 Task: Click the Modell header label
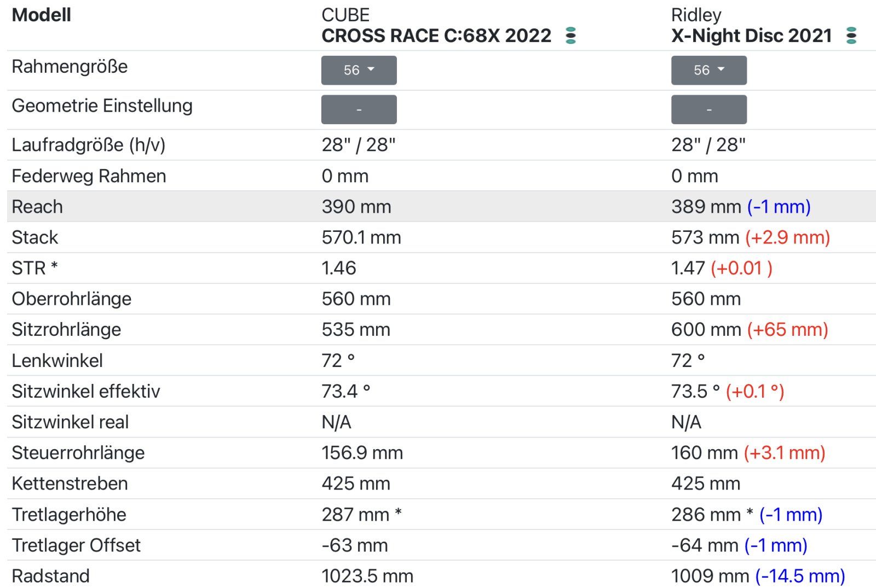(x=42, y=15)
